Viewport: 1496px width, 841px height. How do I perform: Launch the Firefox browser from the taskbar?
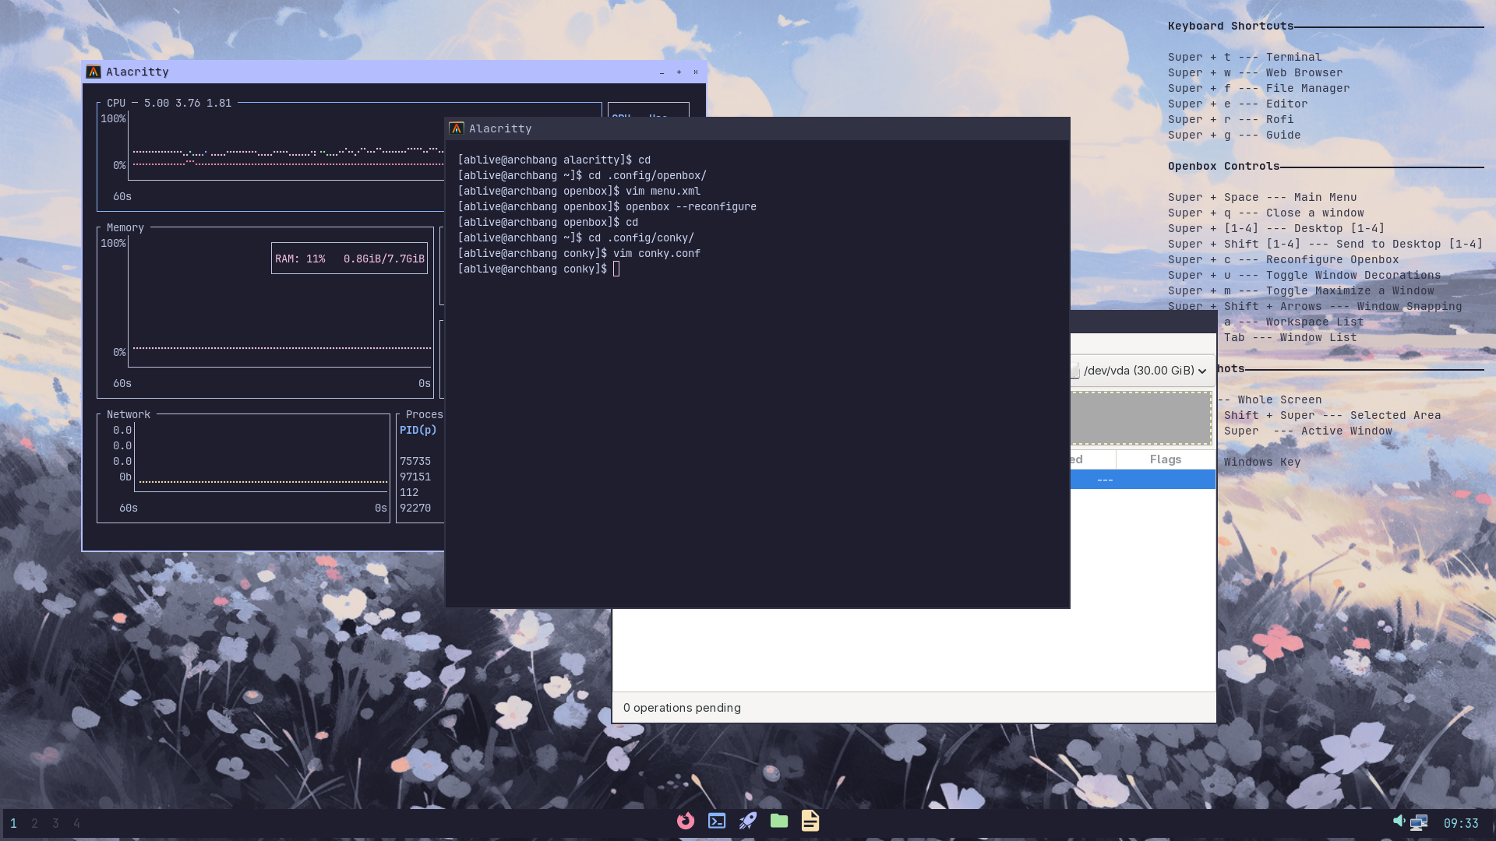click(x=686, y=821)
